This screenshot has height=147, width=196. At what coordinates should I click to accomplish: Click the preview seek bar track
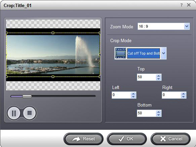coord(53,96)
